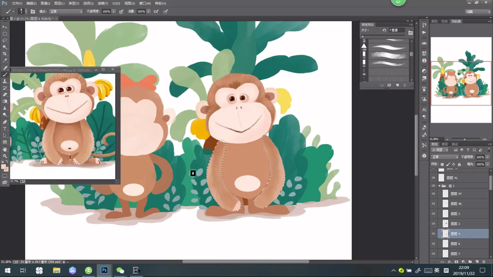Open layer blend mode 正常 dropdown
The width and height of the screenshot is (493, 277).
click(445, 157)
